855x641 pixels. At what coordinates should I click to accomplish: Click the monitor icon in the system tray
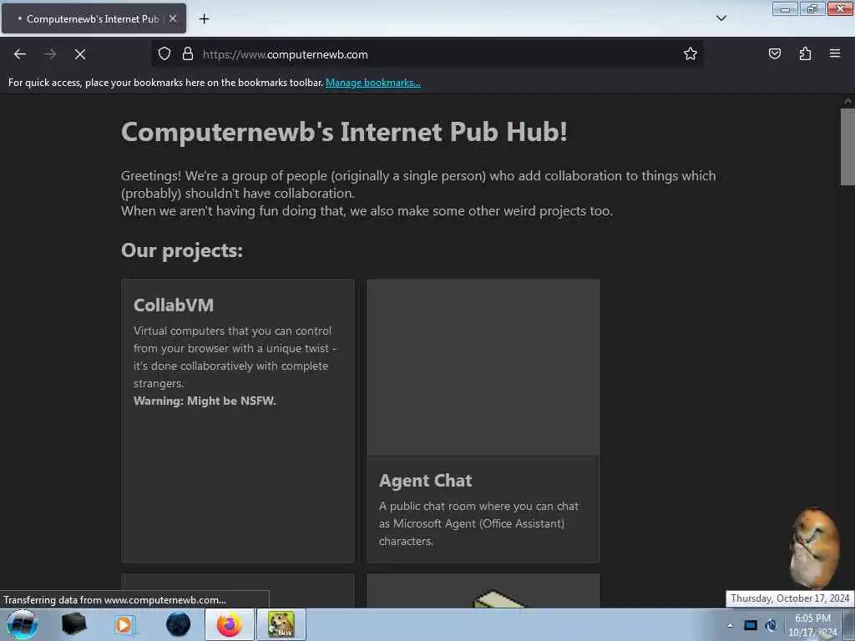(751, 625)
